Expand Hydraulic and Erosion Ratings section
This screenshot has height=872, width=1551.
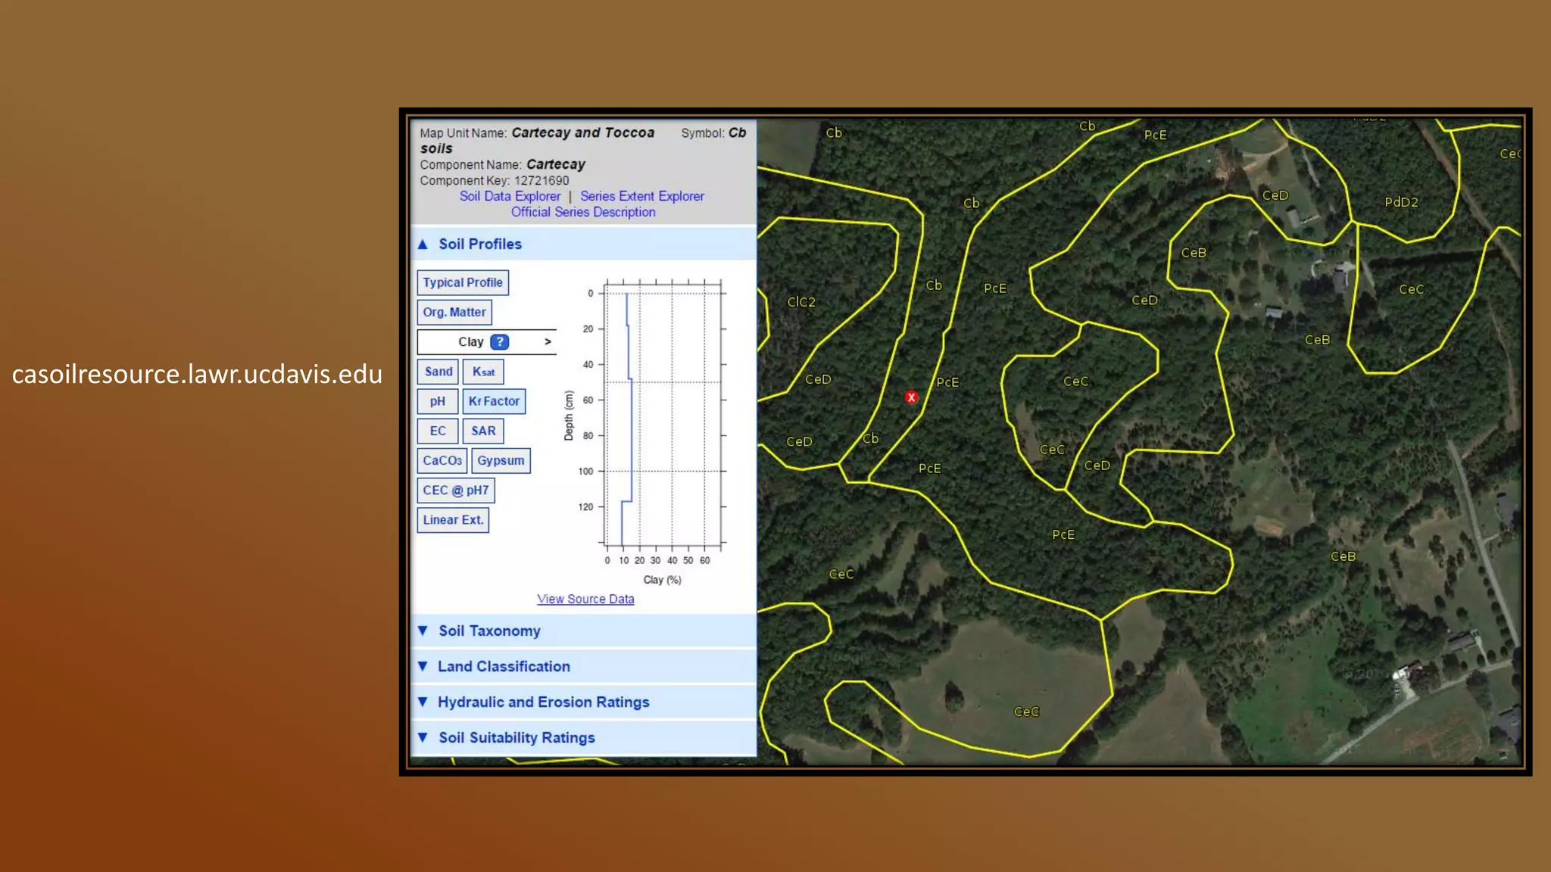pos(543,702)
